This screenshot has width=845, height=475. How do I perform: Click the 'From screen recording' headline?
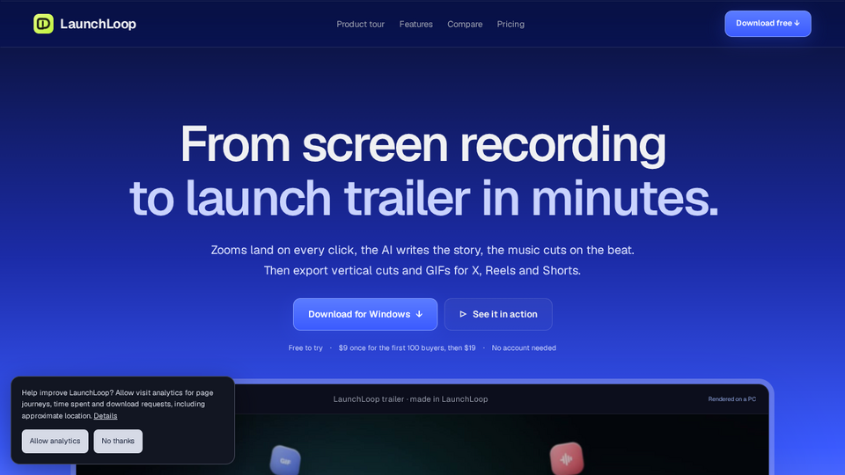(423, 144)
